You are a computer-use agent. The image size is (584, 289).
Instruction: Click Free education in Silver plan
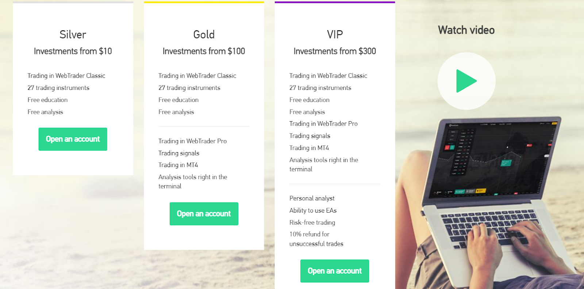[x=47, y=100]
